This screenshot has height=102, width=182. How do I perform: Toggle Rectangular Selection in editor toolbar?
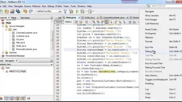click(111, 22)
